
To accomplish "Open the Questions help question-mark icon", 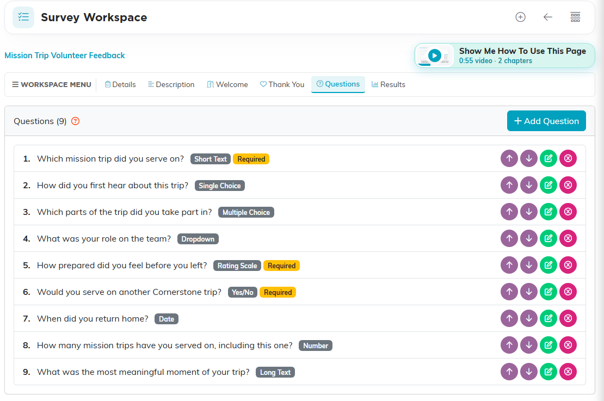I will 76,121.
